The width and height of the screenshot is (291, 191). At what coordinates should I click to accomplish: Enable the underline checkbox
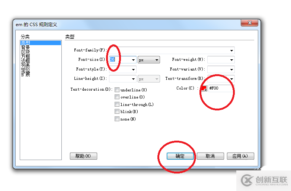[x=117, y=90]
